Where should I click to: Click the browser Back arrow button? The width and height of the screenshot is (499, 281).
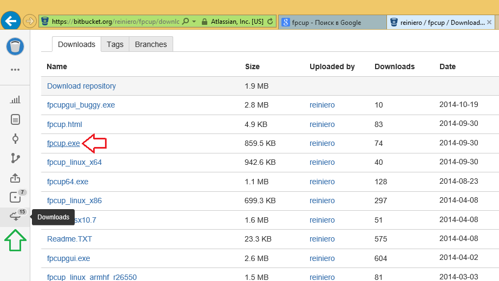[x=11, y=22]
